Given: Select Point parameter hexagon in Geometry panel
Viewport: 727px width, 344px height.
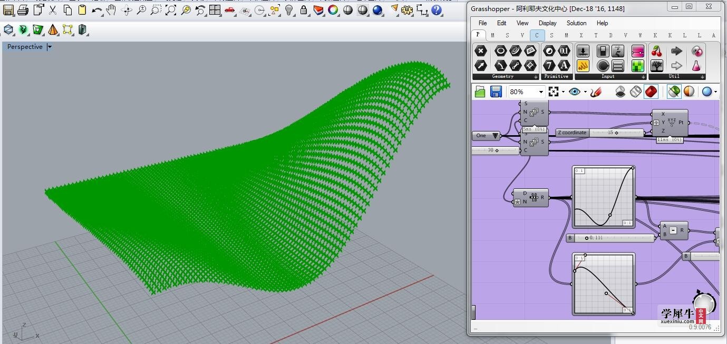Looking at the screenshot, I should pos(480,51).
